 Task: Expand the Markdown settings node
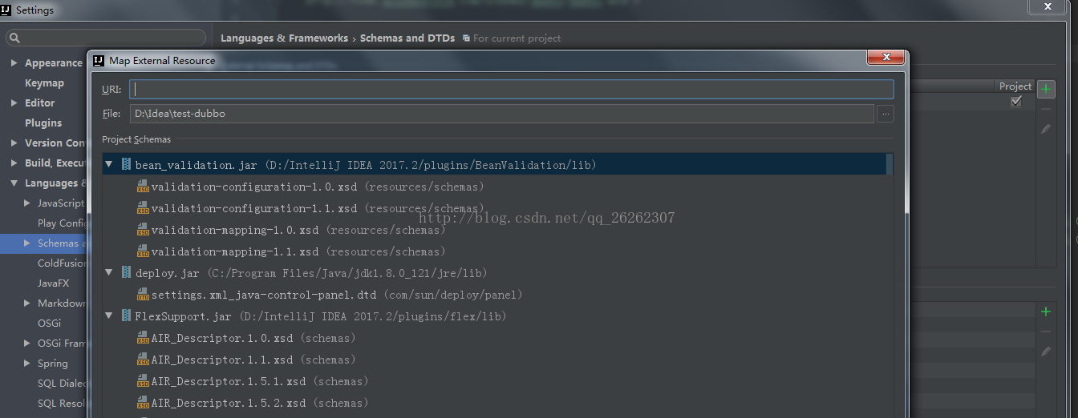[27, 303]
